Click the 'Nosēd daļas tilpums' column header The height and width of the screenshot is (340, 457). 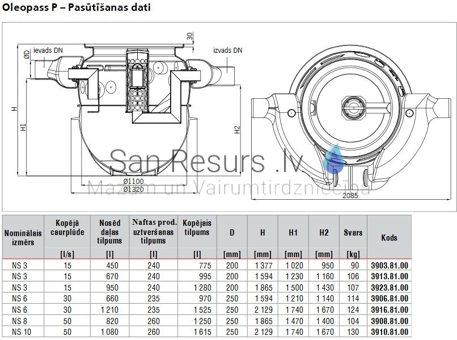[109, 232]
